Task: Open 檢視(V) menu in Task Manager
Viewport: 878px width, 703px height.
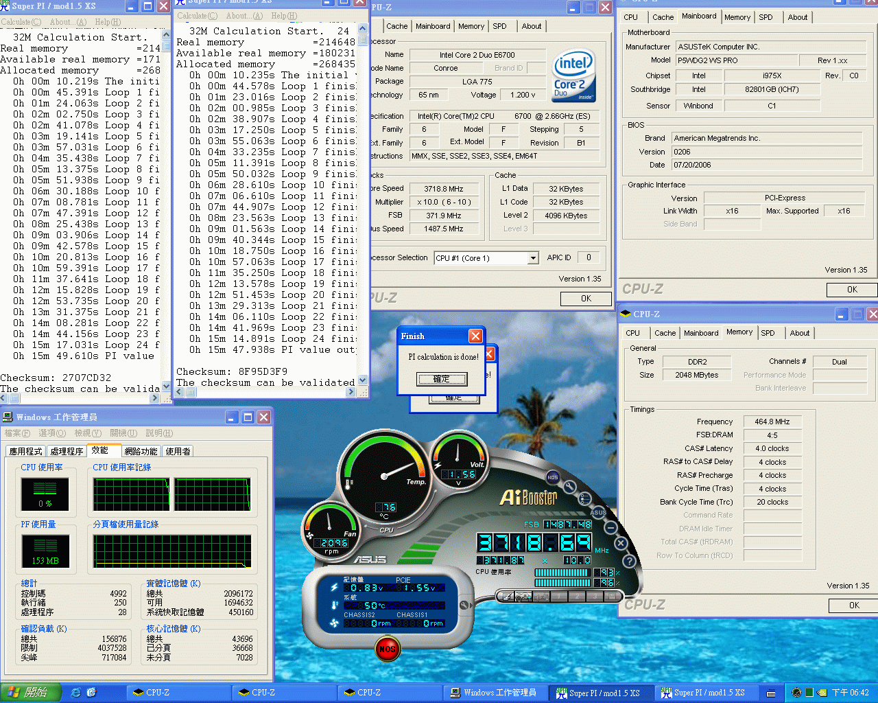Action: point(88,433)
